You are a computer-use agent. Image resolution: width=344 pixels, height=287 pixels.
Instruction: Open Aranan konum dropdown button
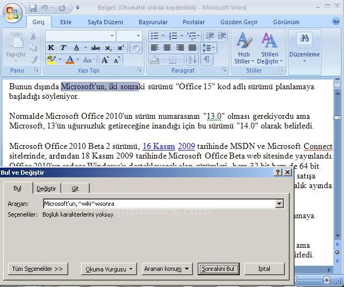pyautogui.click(x=167, y=269)
